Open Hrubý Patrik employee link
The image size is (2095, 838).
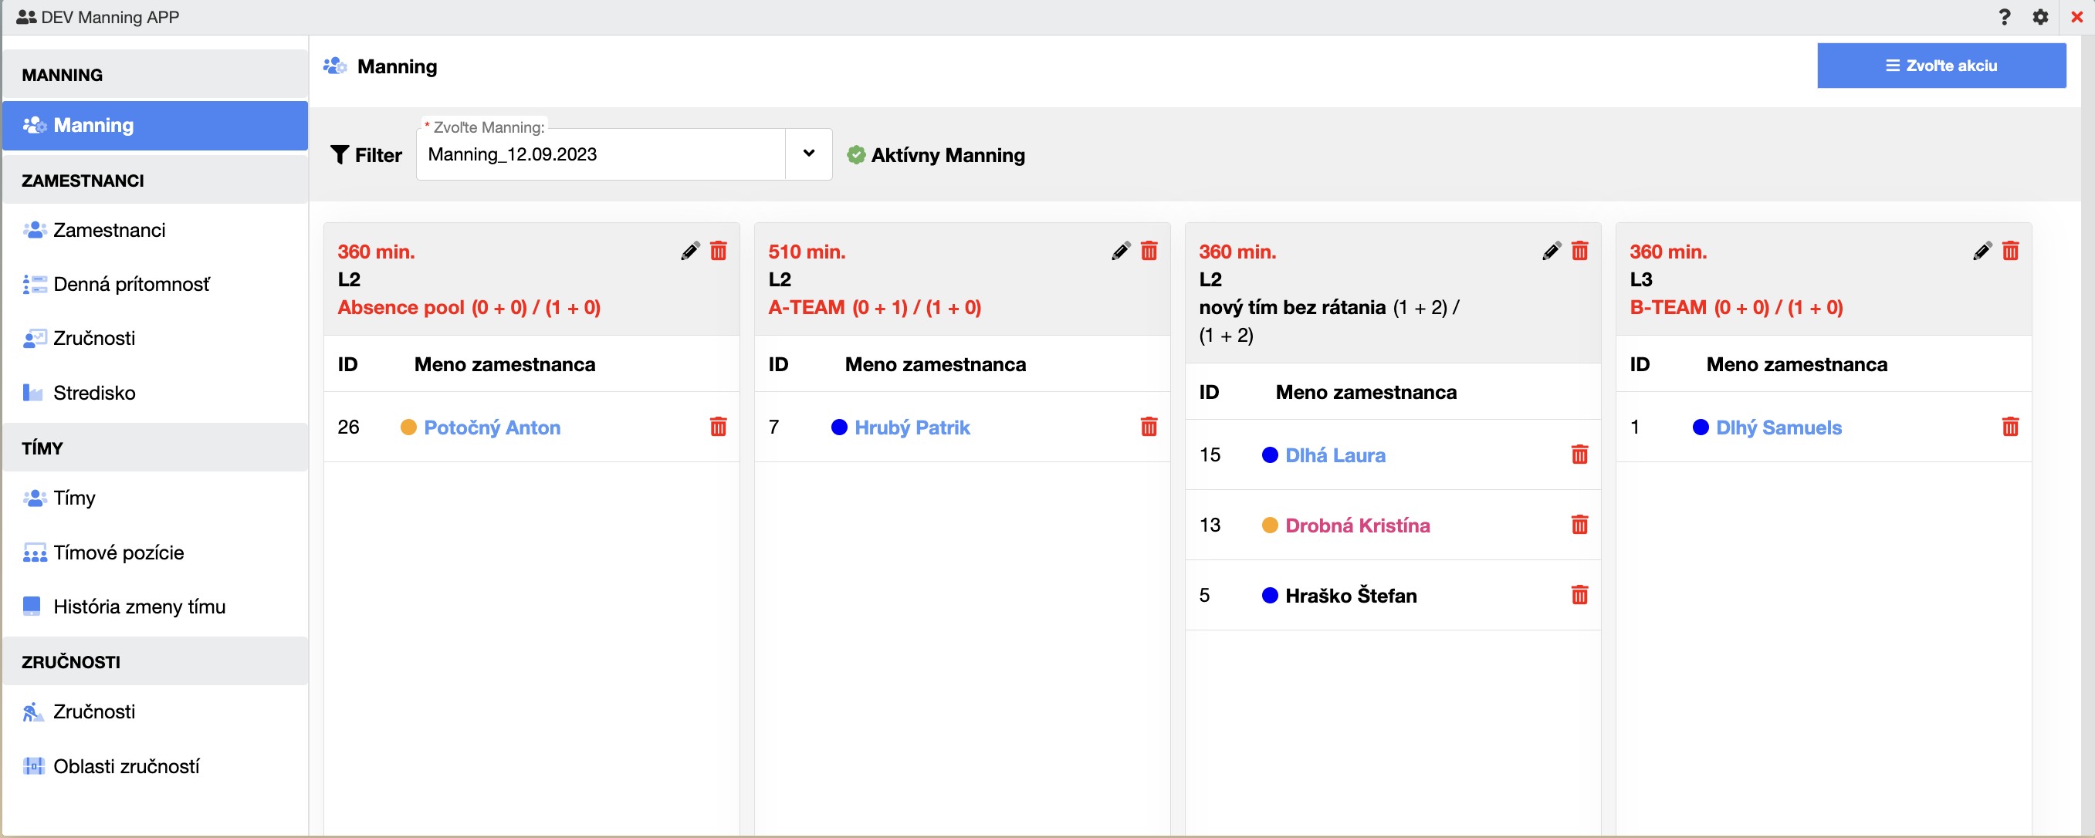[912, 427]
